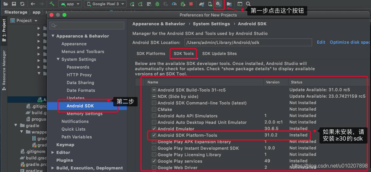Click the Rerun app icon

click(x=132, y=4)
